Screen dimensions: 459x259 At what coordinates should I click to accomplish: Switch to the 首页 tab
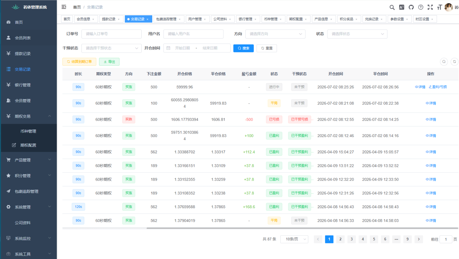[67, 19]
